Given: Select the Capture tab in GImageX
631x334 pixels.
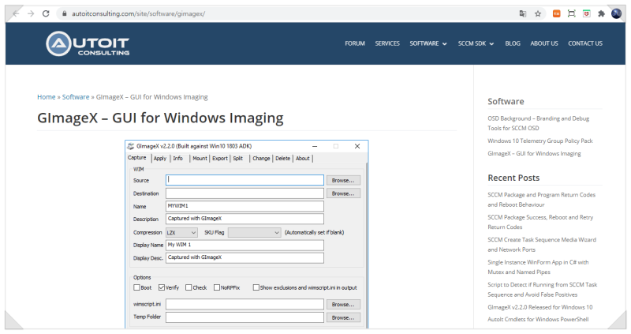Looking at the screenshot, I should (137, 158).
